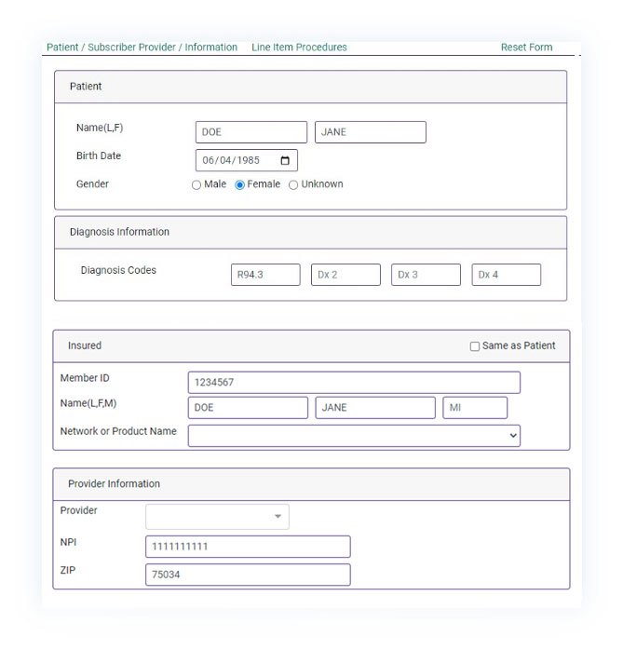This screenshot has width=623, height=650.
Task: Click the ZIP field showing 75034
Action: coord(248,575)
